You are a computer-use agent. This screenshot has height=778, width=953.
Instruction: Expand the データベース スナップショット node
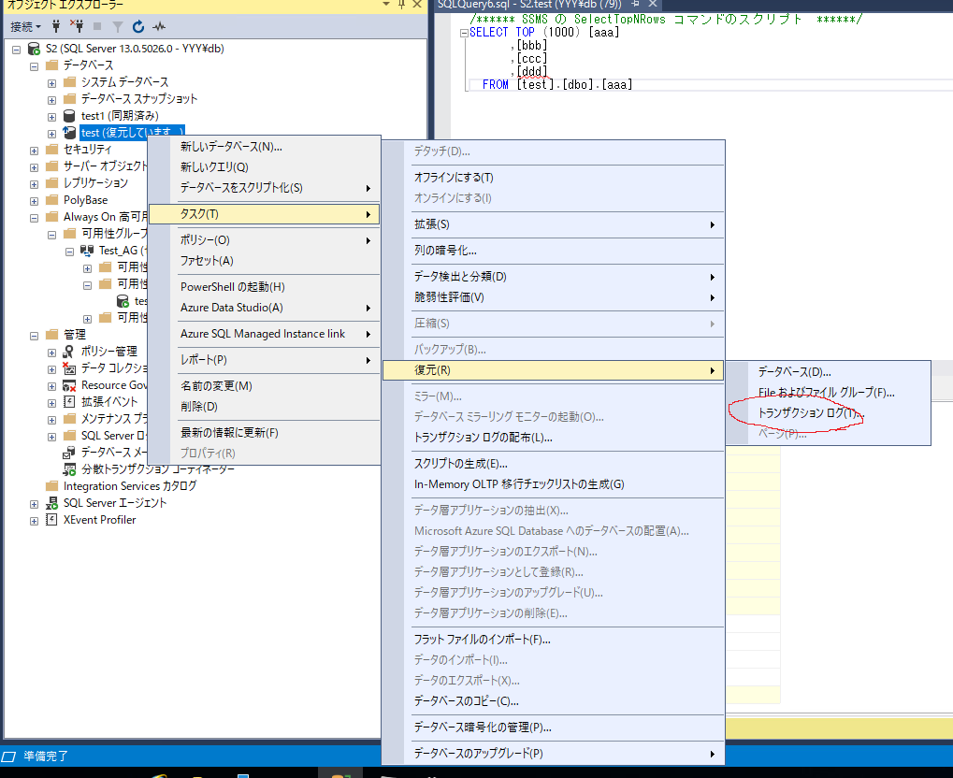point(51,100)
